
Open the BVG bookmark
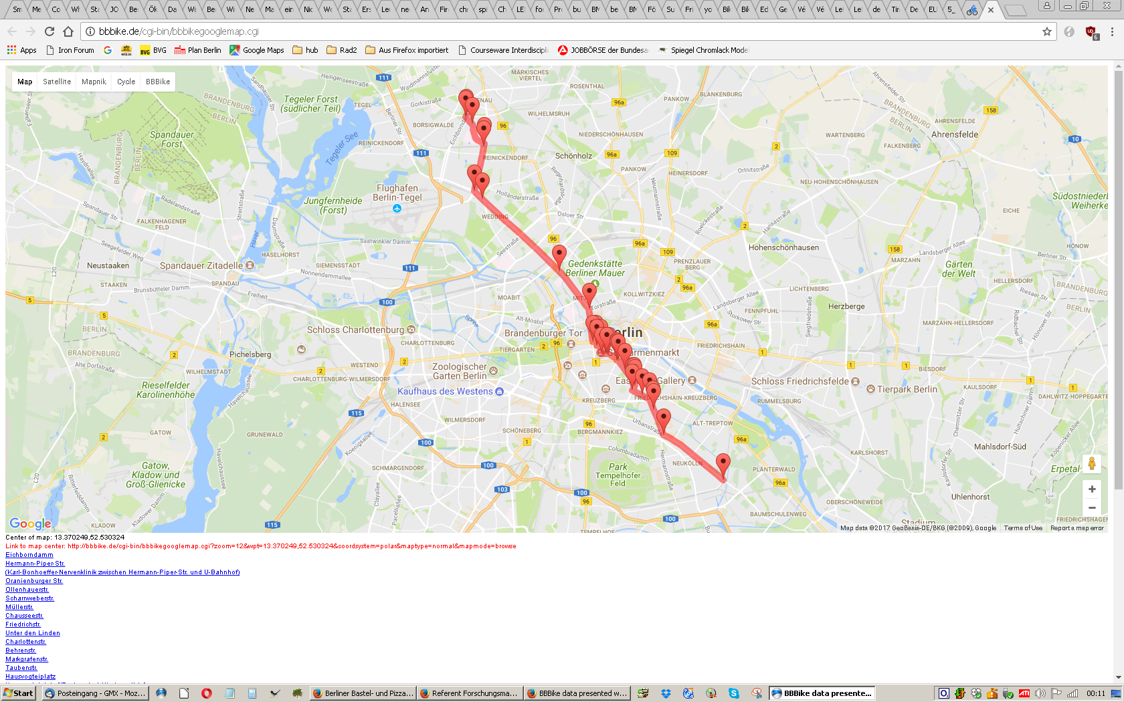click(153, 50)
